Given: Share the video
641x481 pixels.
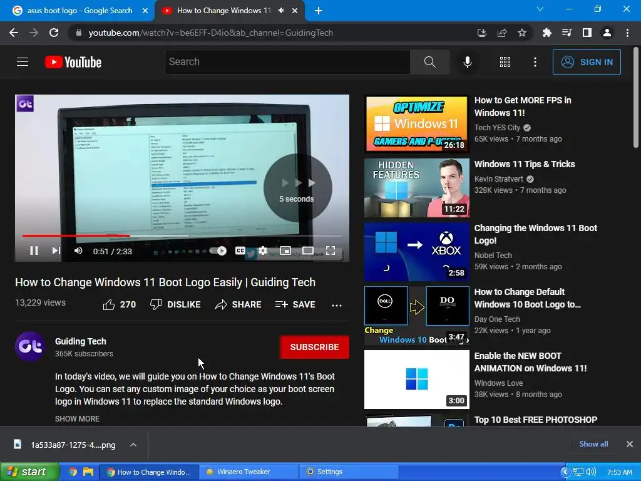Looking at the screenshot, I should click(x=238, y=304).
